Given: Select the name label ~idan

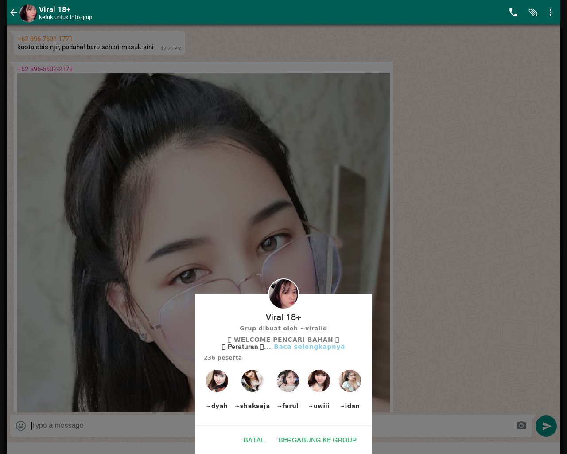Looking at the screenshot, I should [x=350, y=406].
